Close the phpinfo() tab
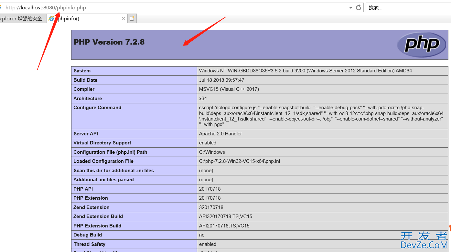451x252 pixels. (123, 18)
